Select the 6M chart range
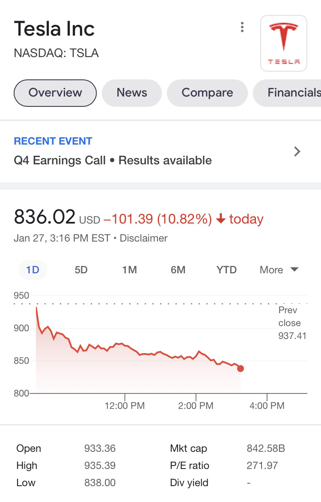 pyautogui.click(x=178, y=270)
